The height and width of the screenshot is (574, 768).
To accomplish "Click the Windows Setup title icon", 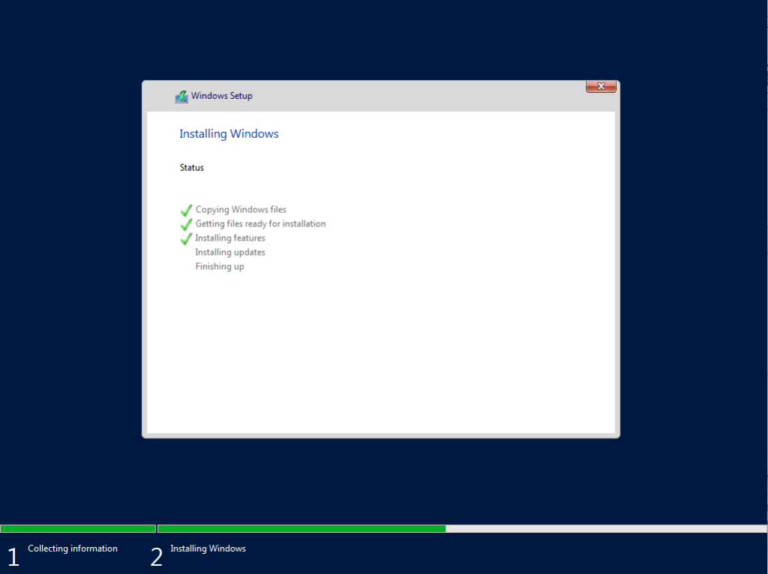I will coord(181,97).
